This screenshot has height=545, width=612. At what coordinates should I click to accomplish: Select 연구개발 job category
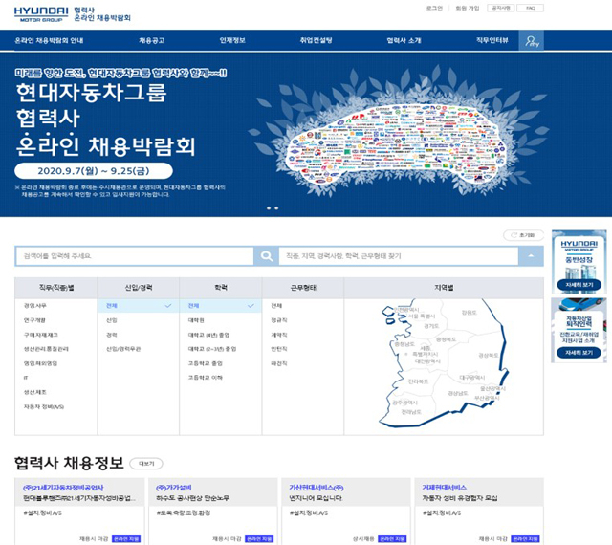tap(34, 320)
